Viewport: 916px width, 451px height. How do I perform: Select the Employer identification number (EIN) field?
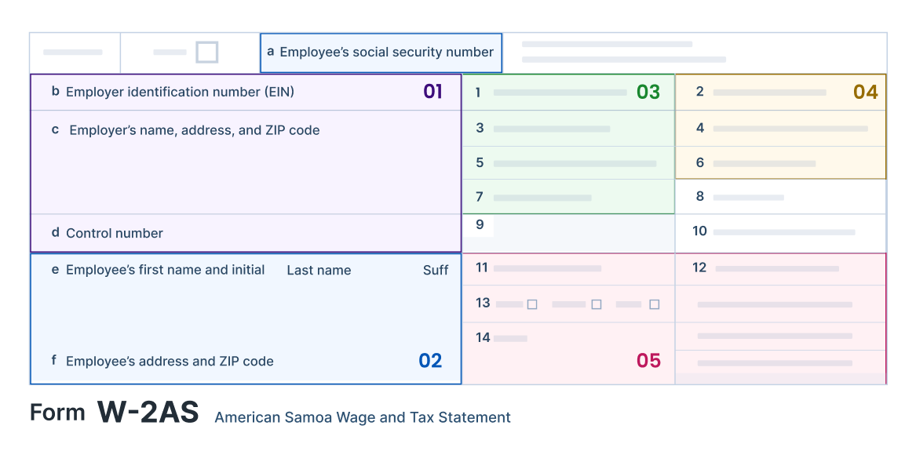point(246,93)
